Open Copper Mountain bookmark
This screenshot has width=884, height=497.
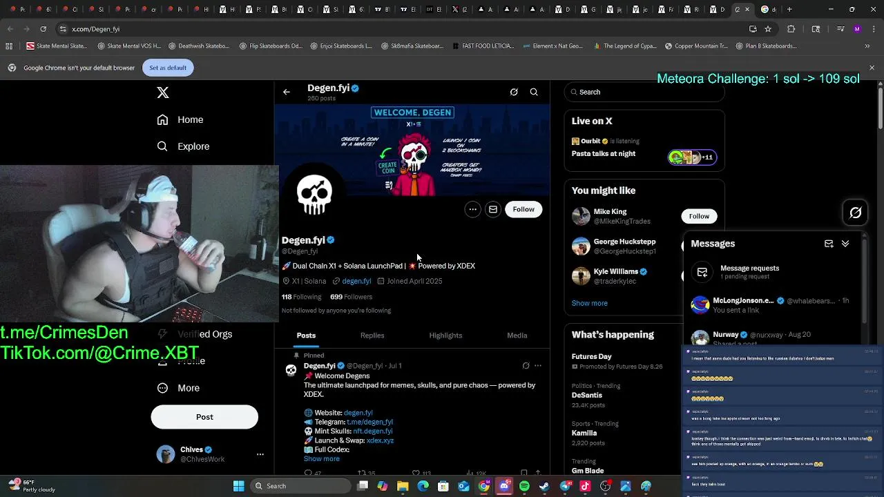[x=696, y=46]
